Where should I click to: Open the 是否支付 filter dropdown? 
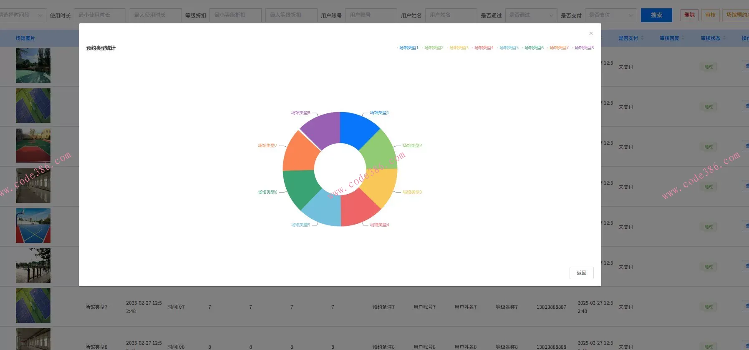pos(611,15)
